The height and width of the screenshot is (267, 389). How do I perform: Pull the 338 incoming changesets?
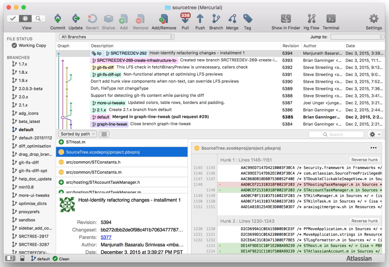185,22
